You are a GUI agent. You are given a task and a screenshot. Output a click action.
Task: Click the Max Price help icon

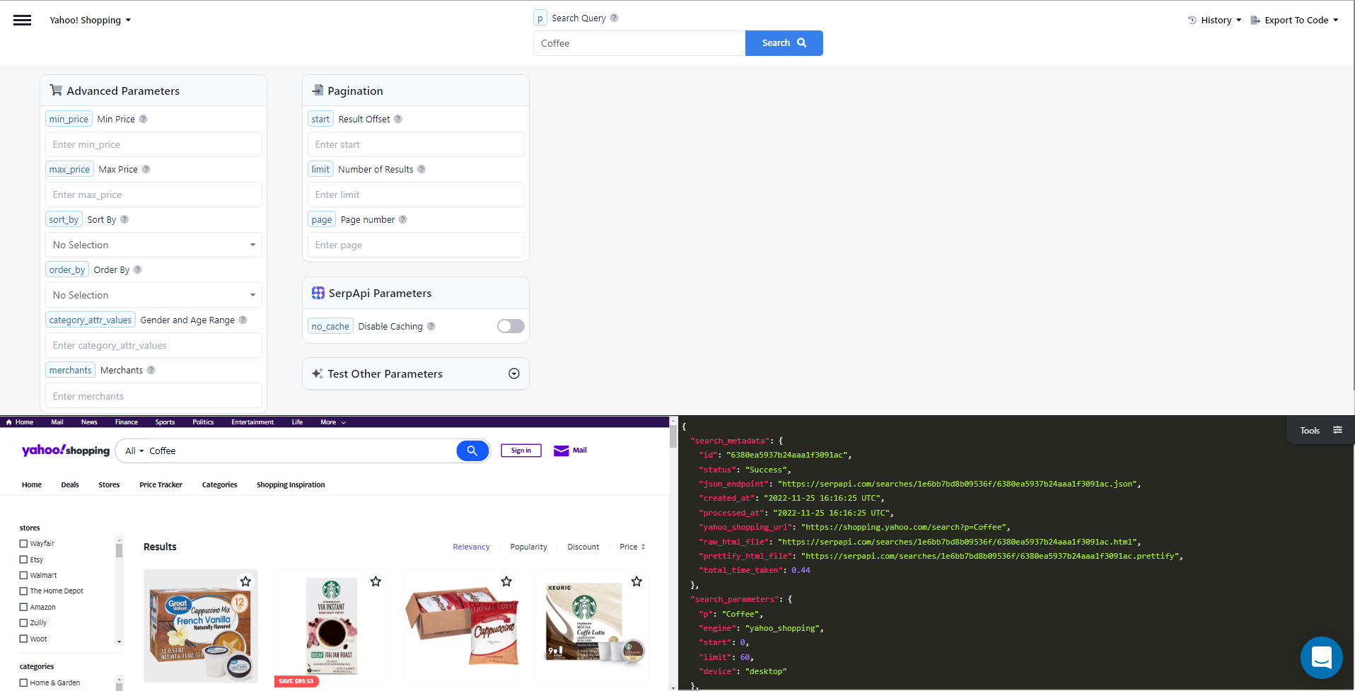coord(146,169)
